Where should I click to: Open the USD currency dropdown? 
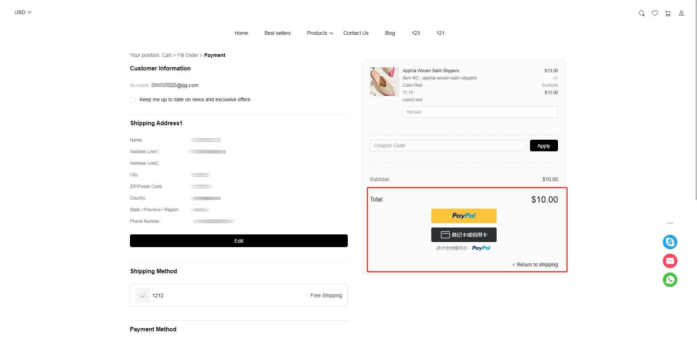[x=23, y=12]
